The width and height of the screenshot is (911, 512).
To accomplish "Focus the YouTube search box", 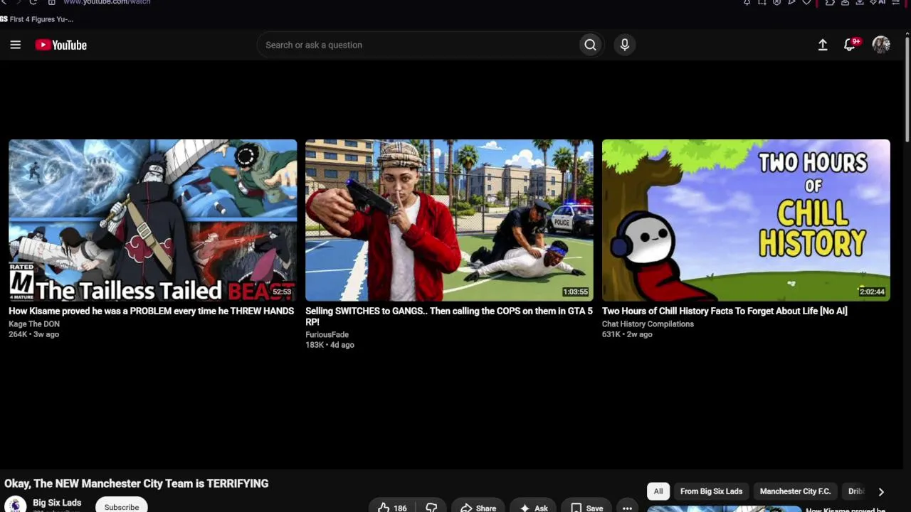I will (418, 45).
